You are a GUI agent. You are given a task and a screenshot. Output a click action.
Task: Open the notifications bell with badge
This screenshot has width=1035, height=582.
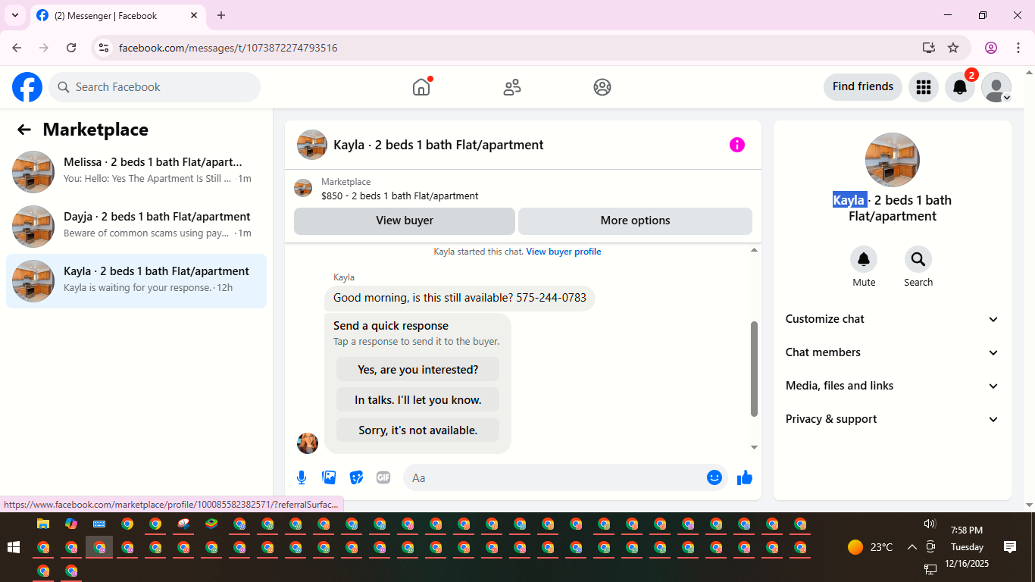coord(960,87)
